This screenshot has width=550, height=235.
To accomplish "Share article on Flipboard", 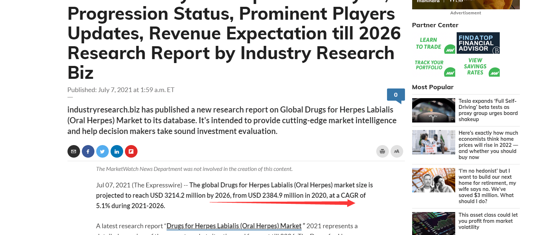I will pos(131,152).
